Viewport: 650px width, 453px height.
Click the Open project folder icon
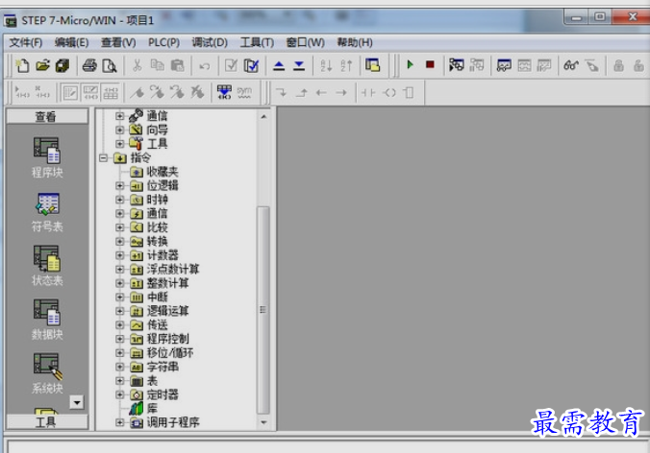[42, 65]
